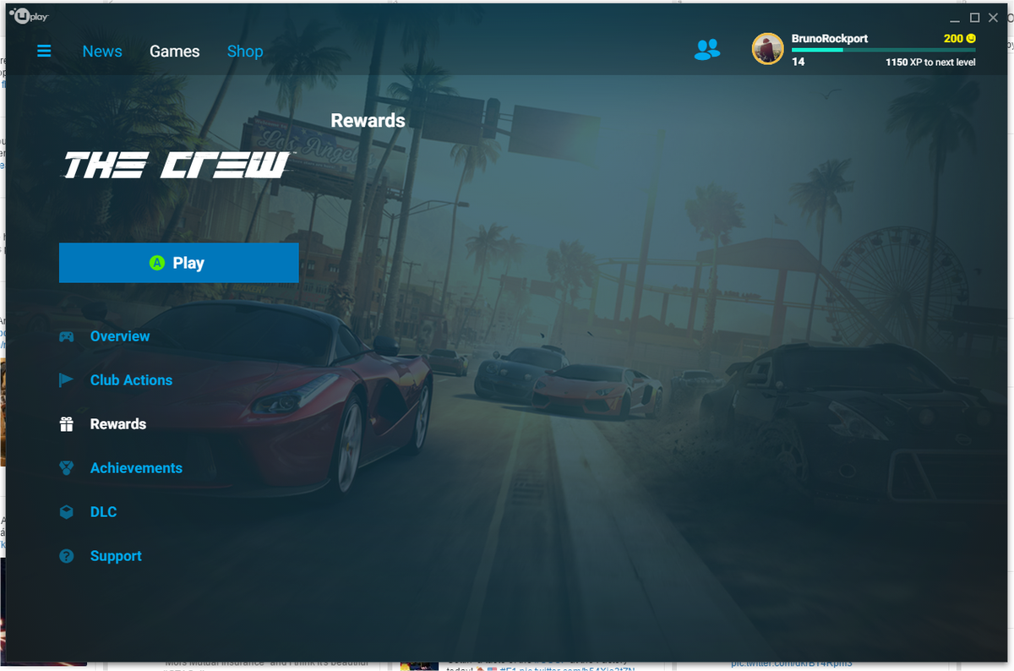Open the Shop tab
Screen dimensions: 1014x671
245,52
